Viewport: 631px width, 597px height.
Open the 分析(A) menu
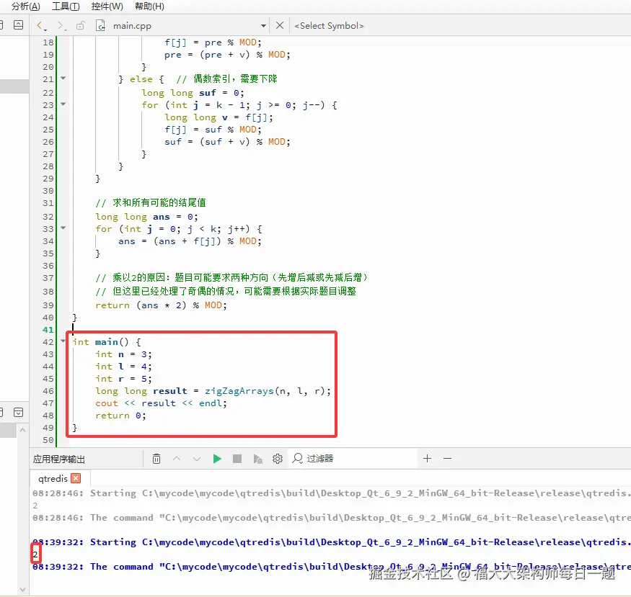click(26, 6)
